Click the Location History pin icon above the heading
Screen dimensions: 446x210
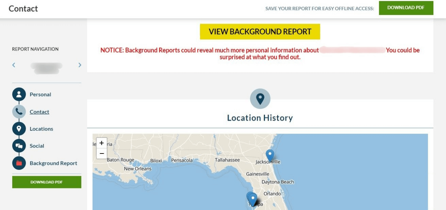[x=259, y=99]
